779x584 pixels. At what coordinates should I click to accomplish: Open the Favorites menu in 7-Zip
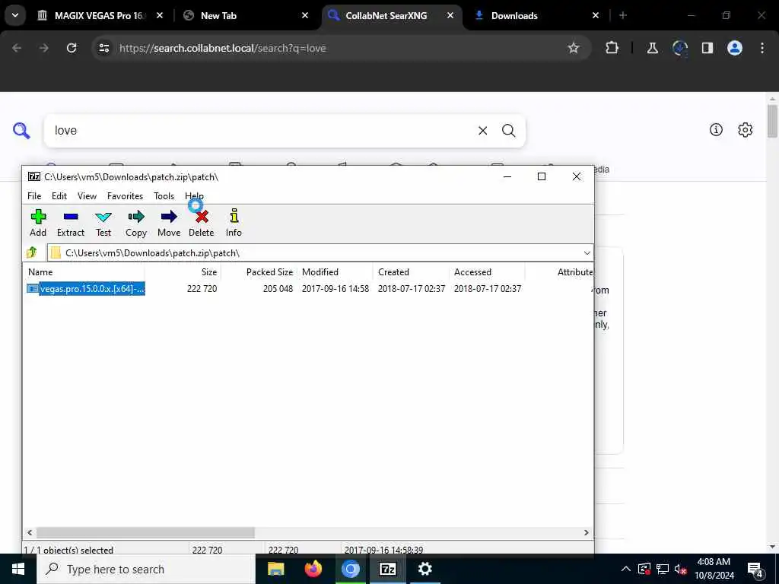126,196
